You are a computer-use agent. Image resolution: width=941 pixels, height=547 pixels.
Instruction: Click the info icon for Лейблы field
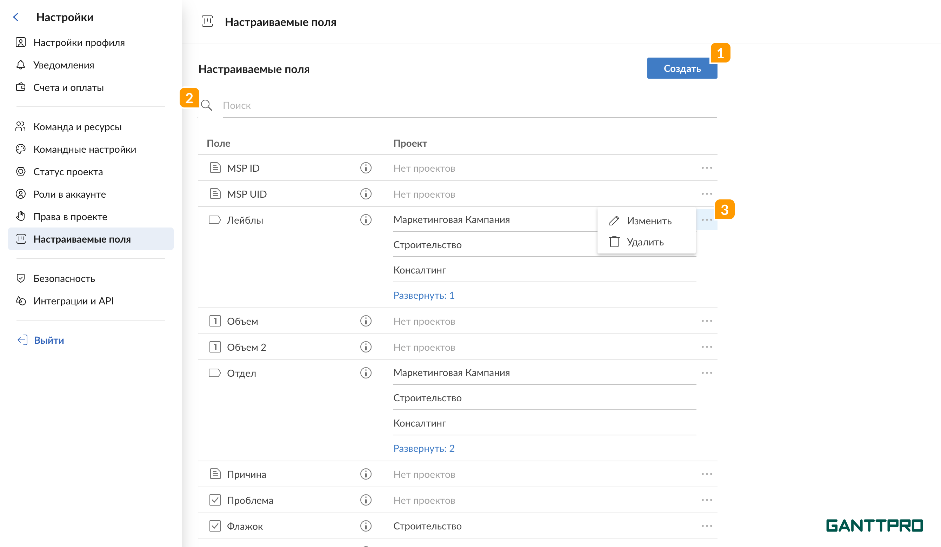[x=366, y=220]
